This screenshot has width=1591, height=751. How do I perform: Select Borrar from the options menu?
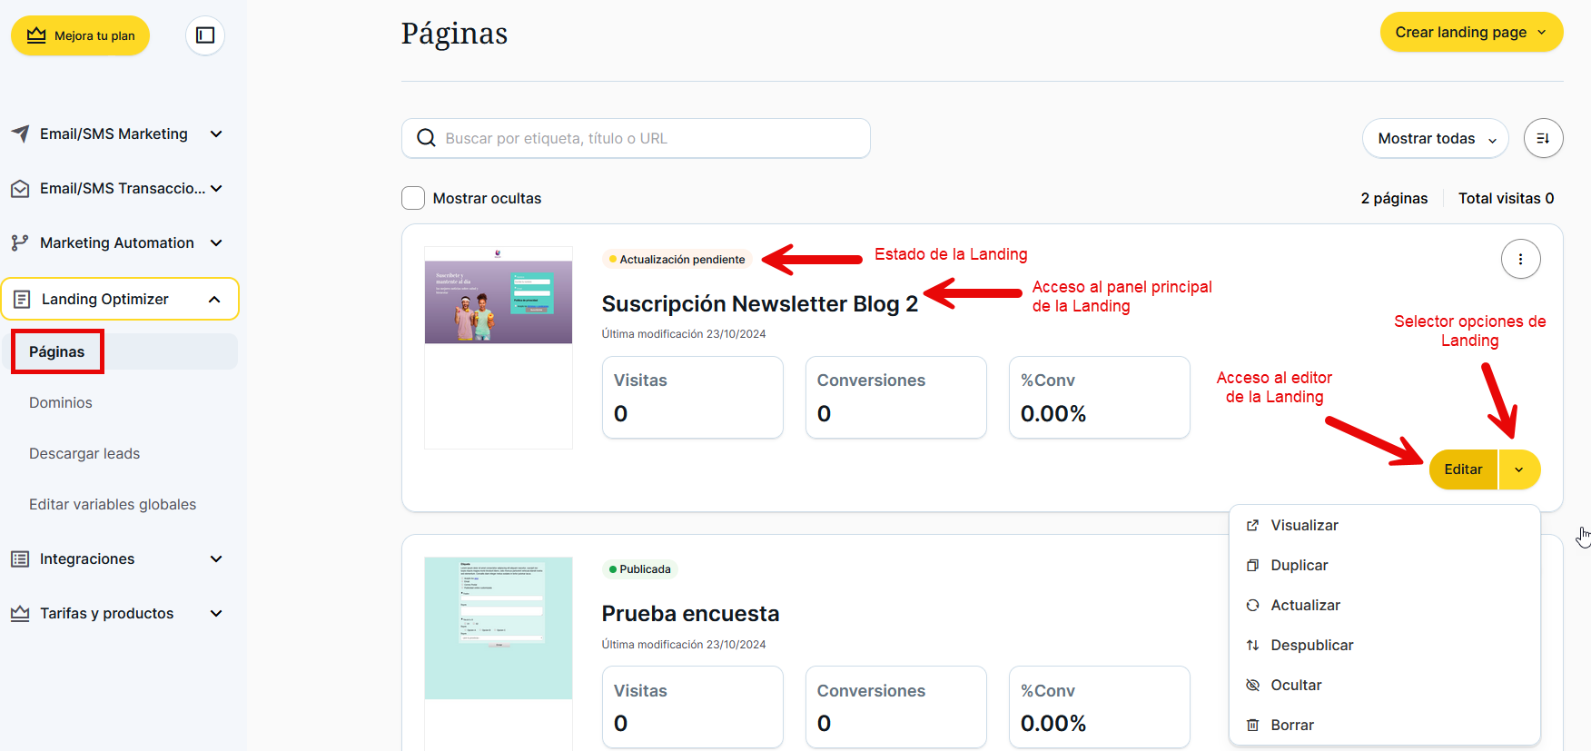(x=1291, y=725)
